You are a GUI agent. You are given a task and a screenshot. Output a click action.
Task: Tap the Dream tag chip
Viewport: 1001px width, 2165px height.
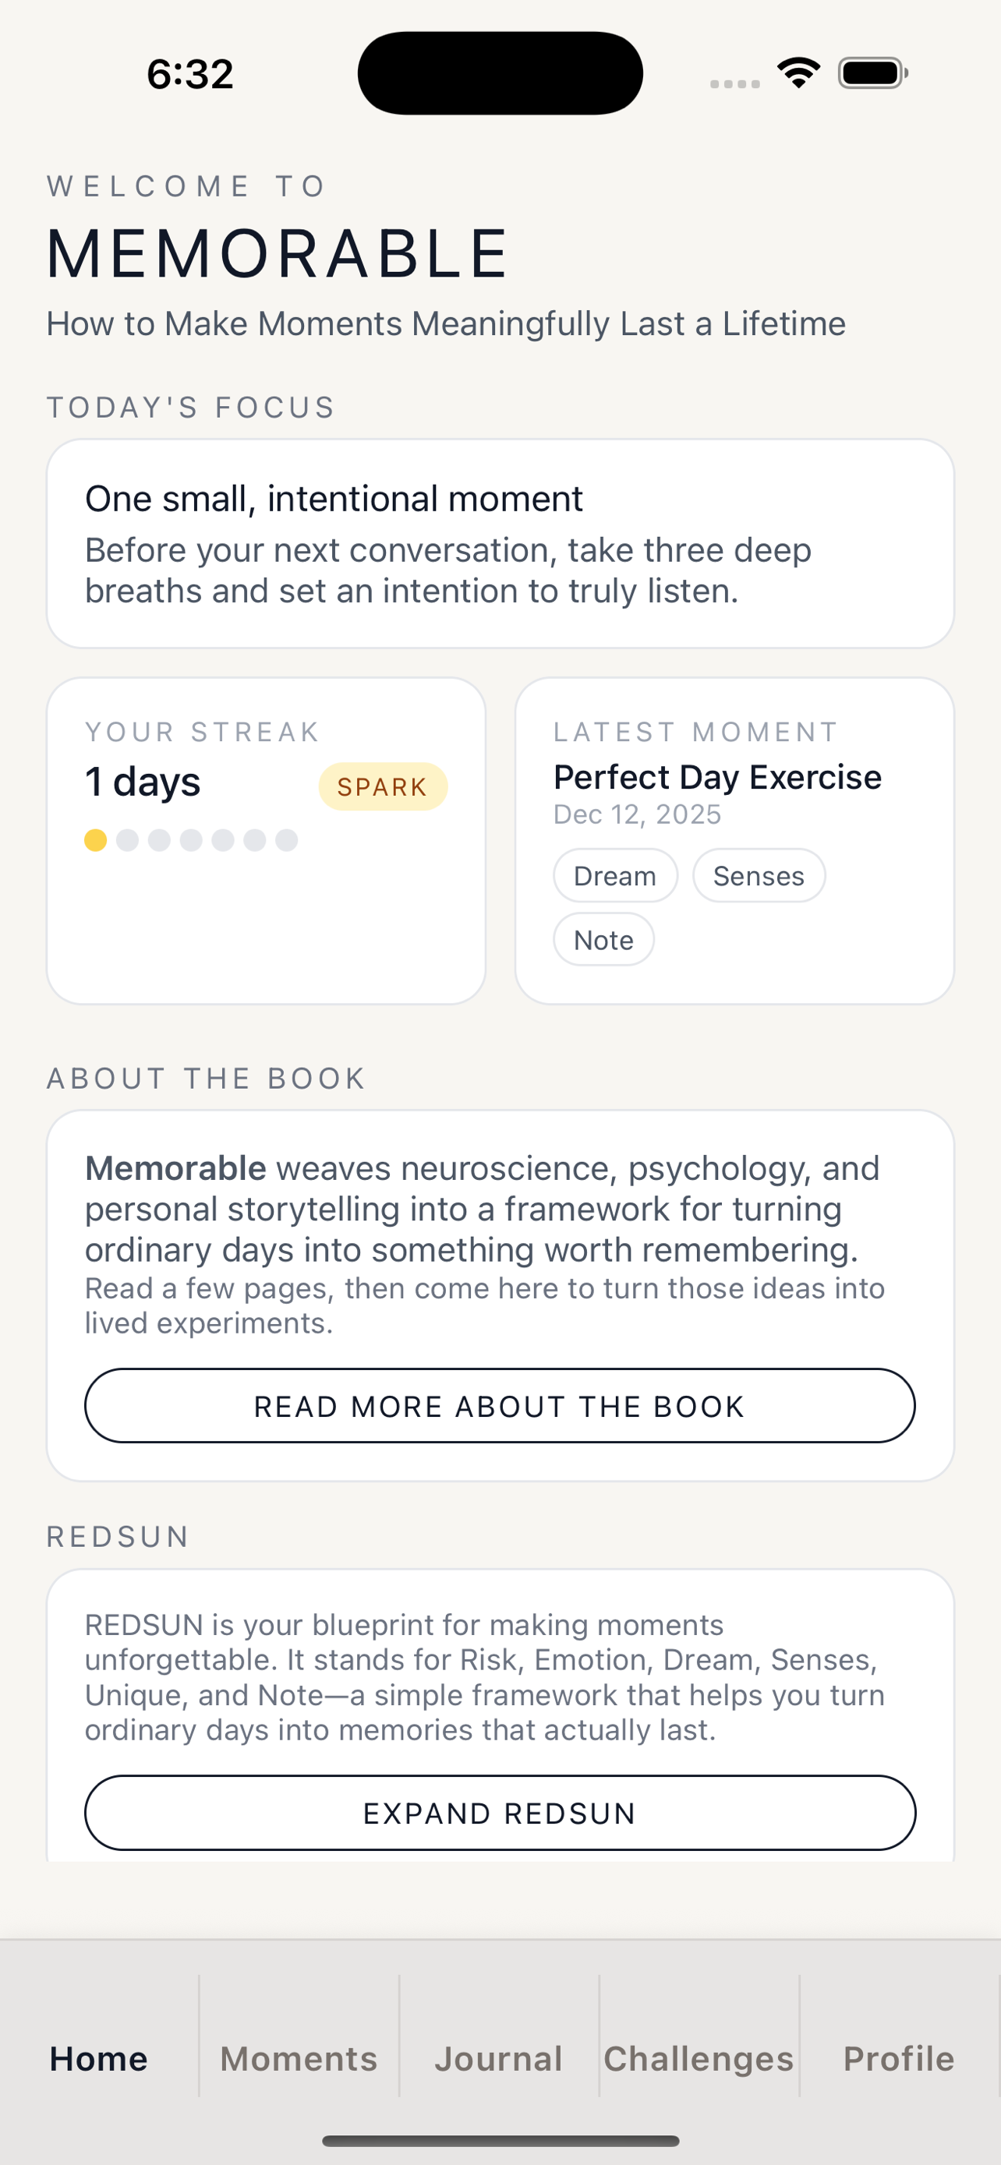(x=615, y=876)
